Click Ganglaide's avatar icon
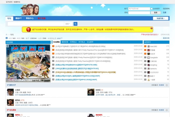Image resolution: width=175 pixels, height=117 pixels. [x=148, y=58]
